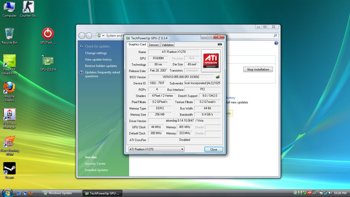The width and height of the screenshot is (350, 197).
Task: Select the Free RAR Extract Frog shortcut
Action: (x=9, y=65)
